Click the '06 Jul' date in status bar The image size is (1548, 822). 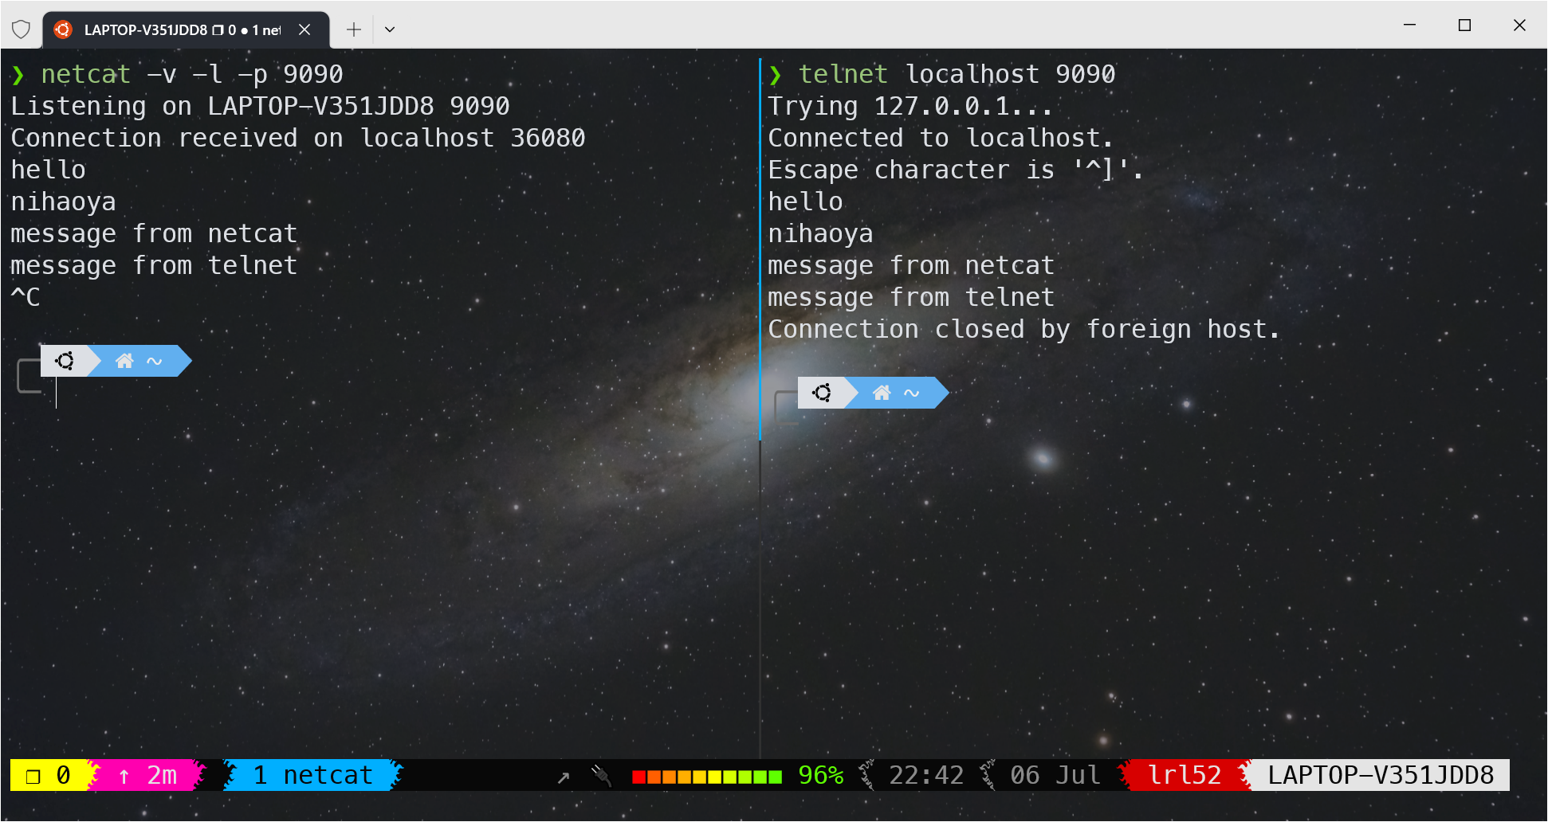click(x=1055, y=775)
